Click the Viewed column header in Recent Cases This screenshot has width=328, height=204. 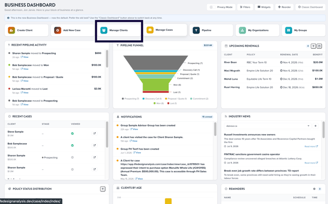click(x=76, y=124)
